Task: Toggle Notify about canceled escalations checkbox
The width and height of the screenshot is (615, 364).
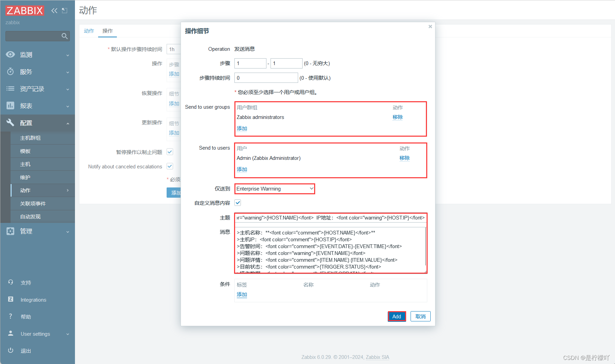Action: tap(170, 166)
